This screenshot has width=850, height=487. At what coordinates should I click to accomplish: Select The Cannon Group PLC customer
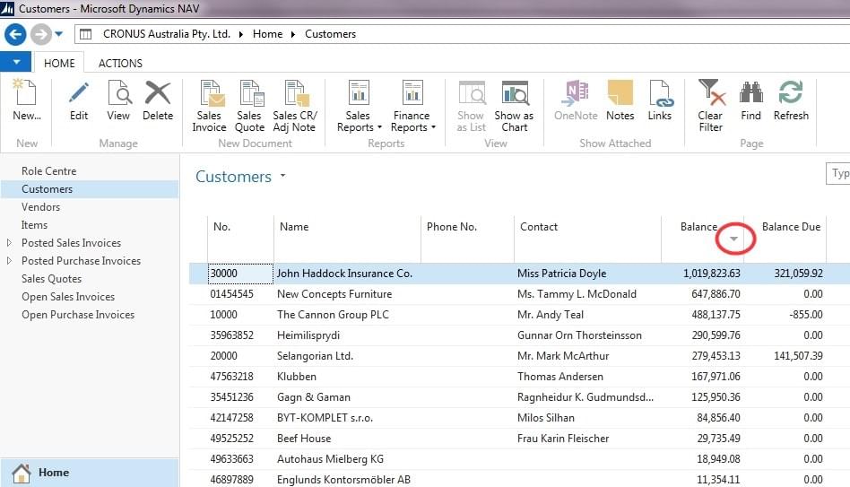[x=333, y=315]
